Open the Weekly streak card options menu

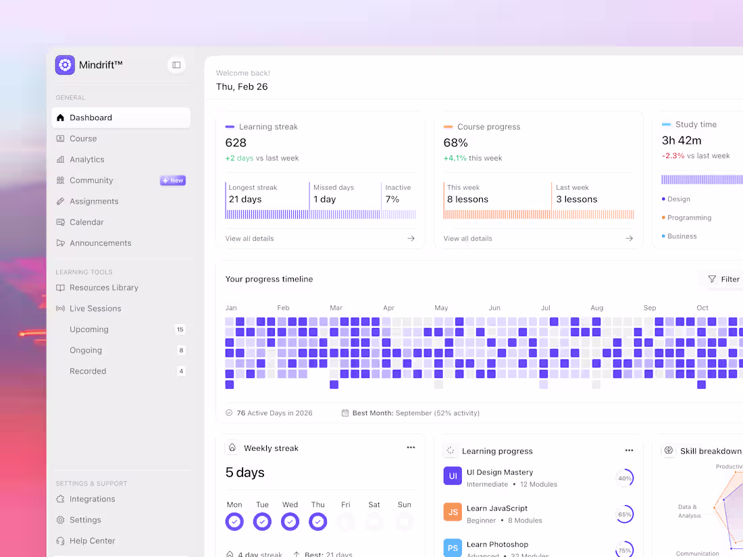[411, 447]
